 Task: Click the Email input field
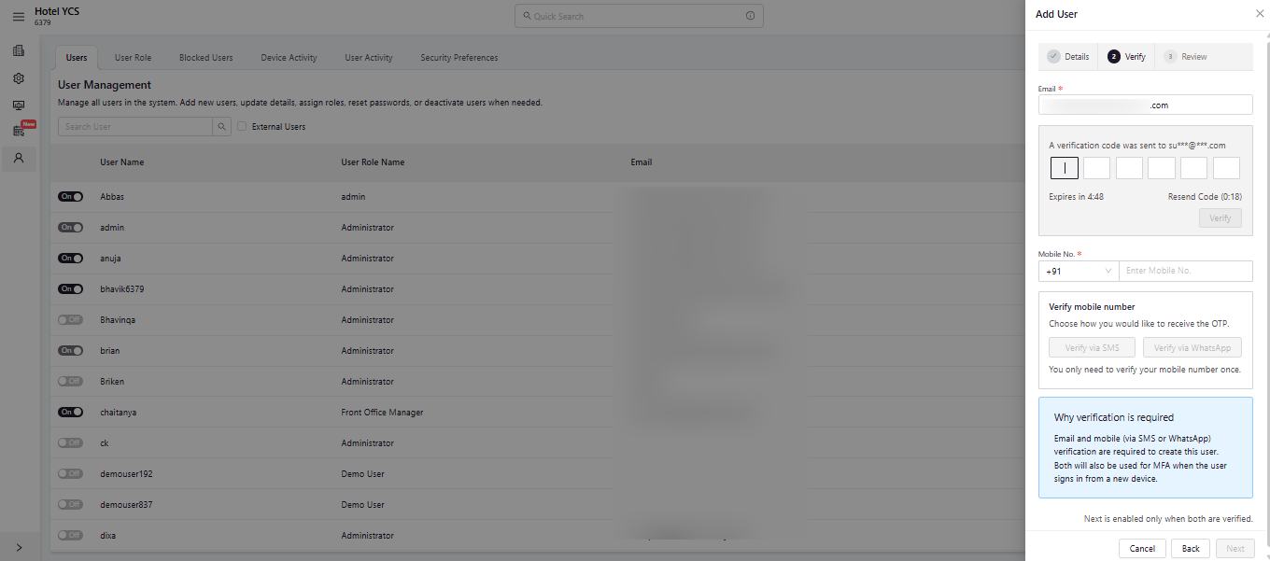pyautogui.click(x=1146, y=105)
